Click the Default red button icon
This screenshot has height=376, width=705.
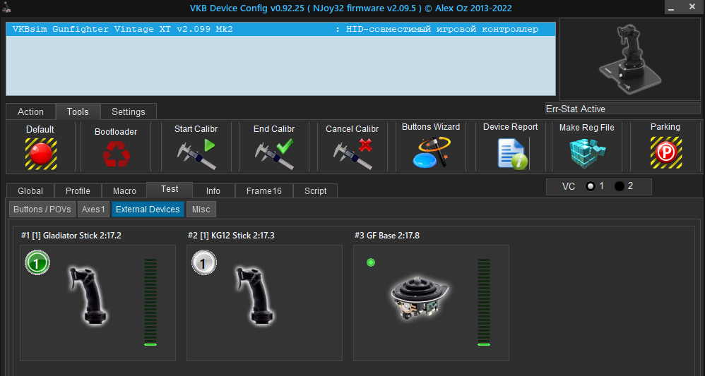pos(41,154)
